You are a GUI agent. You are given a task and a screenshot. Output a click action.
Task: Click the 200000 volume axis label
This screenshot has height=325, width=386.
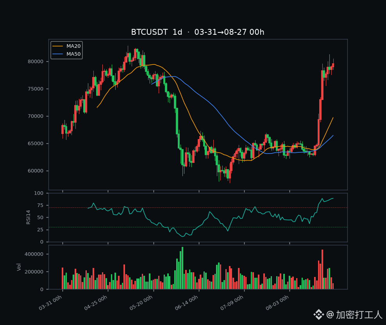click(34, 272)
